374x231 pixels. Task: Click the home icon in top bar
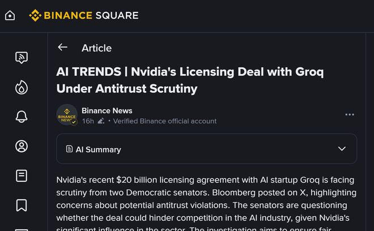[x=10, y=15]
